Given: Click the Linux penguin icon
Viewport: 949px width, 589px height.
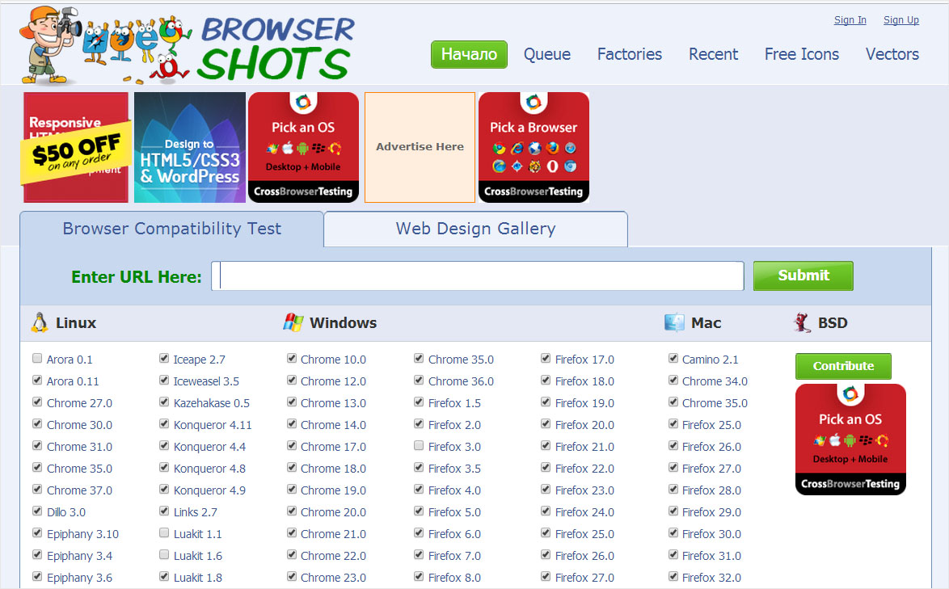Looking at the screenshot, I should click(40, 323).
